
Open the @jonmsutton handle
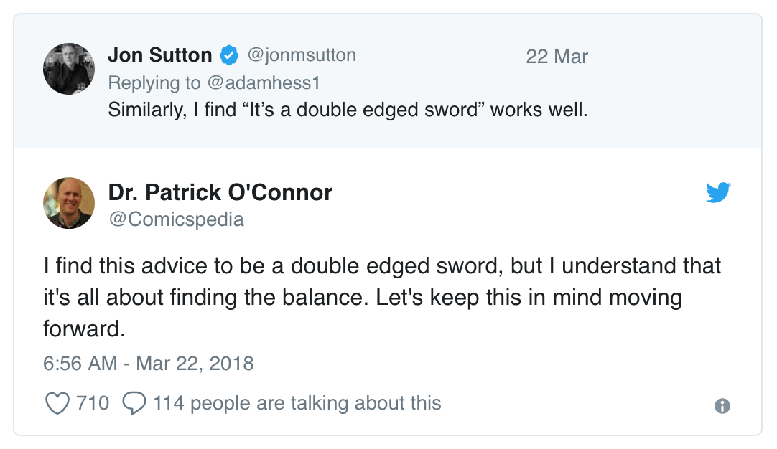tap(302, 55)
